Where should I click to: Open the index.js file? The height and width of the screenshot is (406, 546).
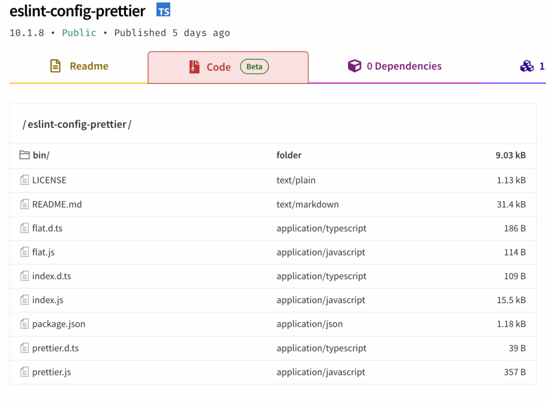47,300
